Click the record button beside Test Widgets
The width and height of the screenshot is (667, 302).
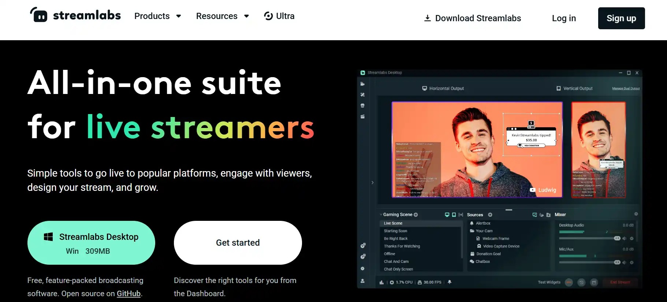(x=569, y=282)
